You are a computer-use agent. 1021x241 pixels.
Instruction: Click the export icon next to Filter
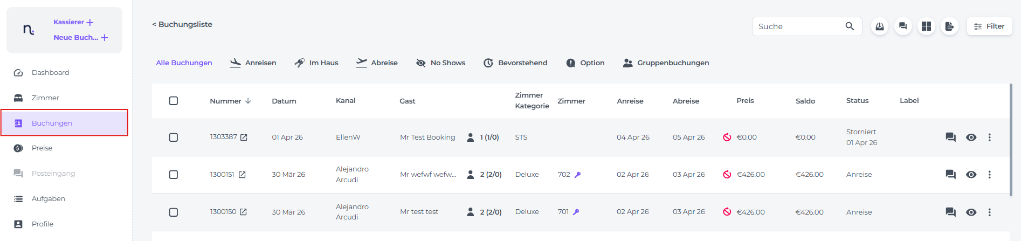tap(949, 26)
